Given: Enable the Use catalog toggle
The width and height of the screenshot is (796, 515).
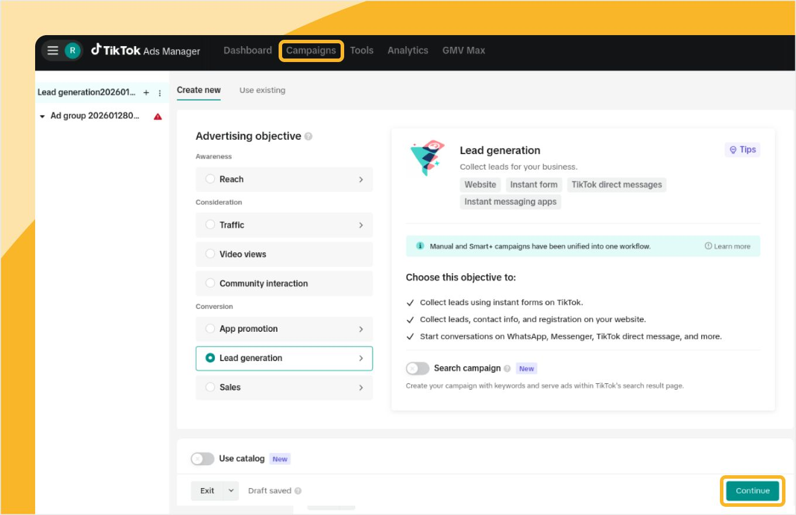Looking at the screenshot, I should 203,459.
